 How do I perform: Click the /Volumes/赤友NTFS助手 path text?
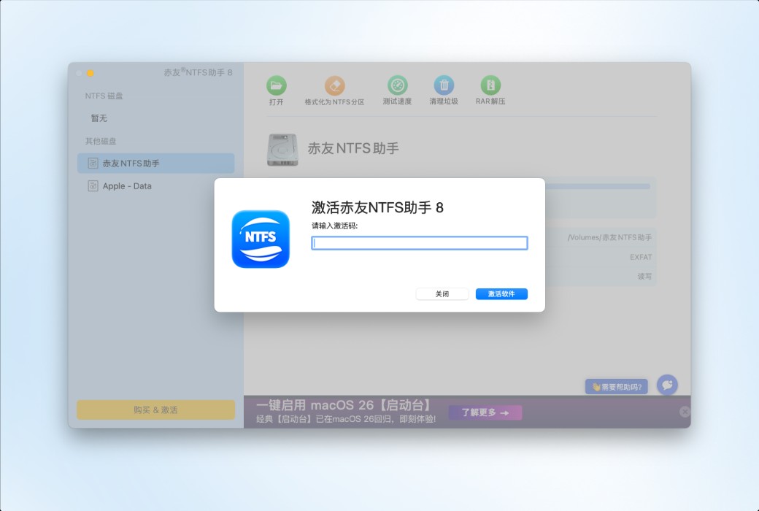(609, 237)
